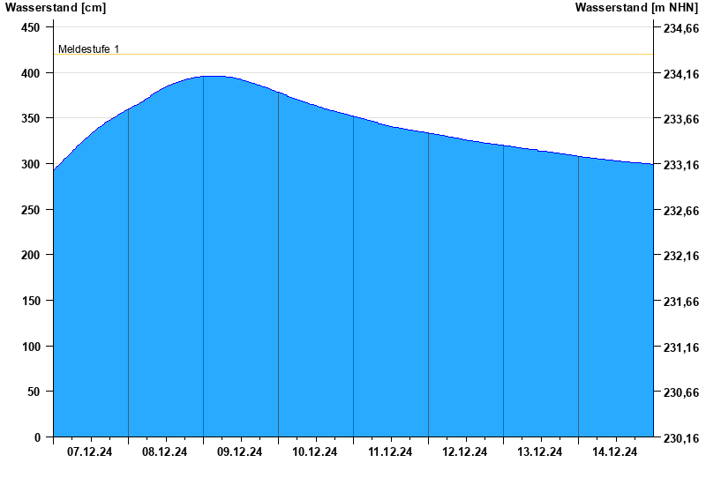Click the 300 tick on left axis

pos(31,164)
